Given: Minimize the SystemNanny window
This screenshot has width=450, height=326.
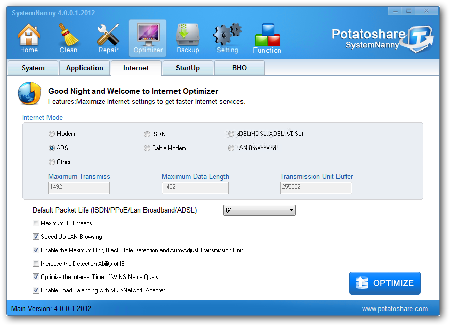Looking at the screenshot, I should 395,11.
